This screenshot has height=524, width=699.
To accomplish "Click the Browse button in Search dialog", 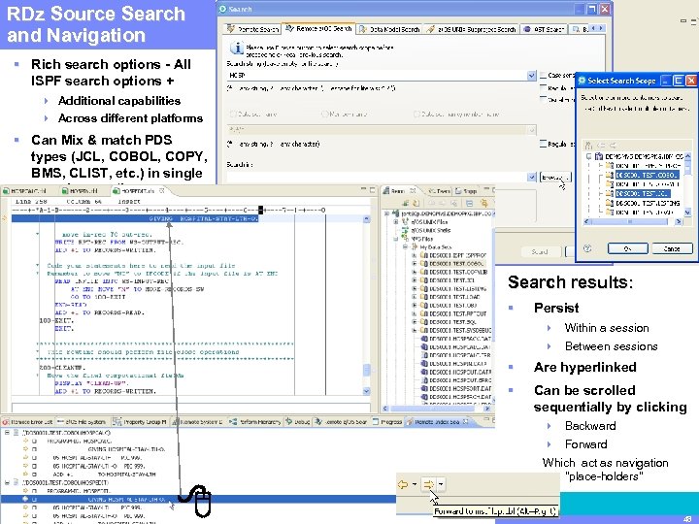I will click(x=554, y=178).
